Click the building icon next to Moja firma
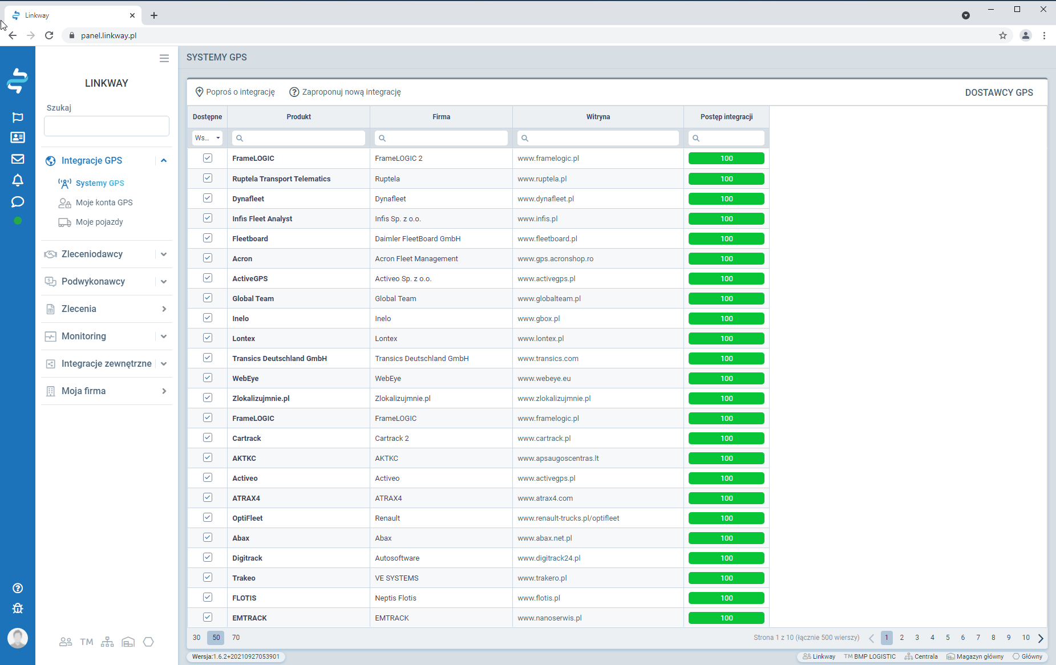This screenshot has height=665, width=1056. (x=51, y=391)
